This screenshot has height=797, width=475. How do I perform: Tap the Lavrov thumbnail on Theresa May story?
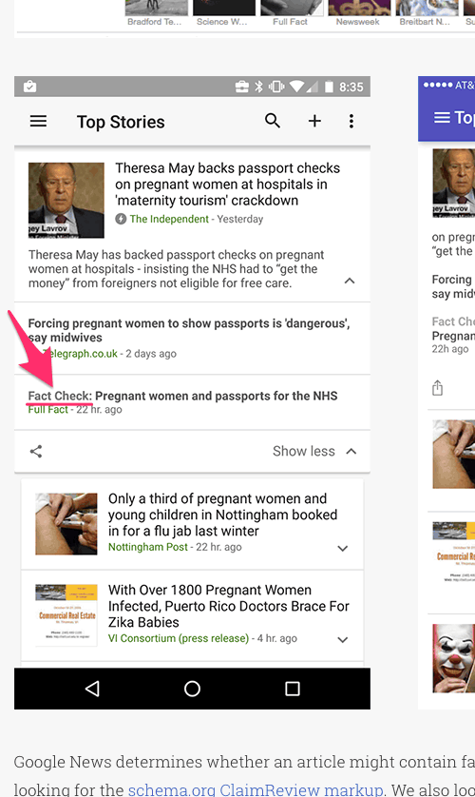click(66, 201)
